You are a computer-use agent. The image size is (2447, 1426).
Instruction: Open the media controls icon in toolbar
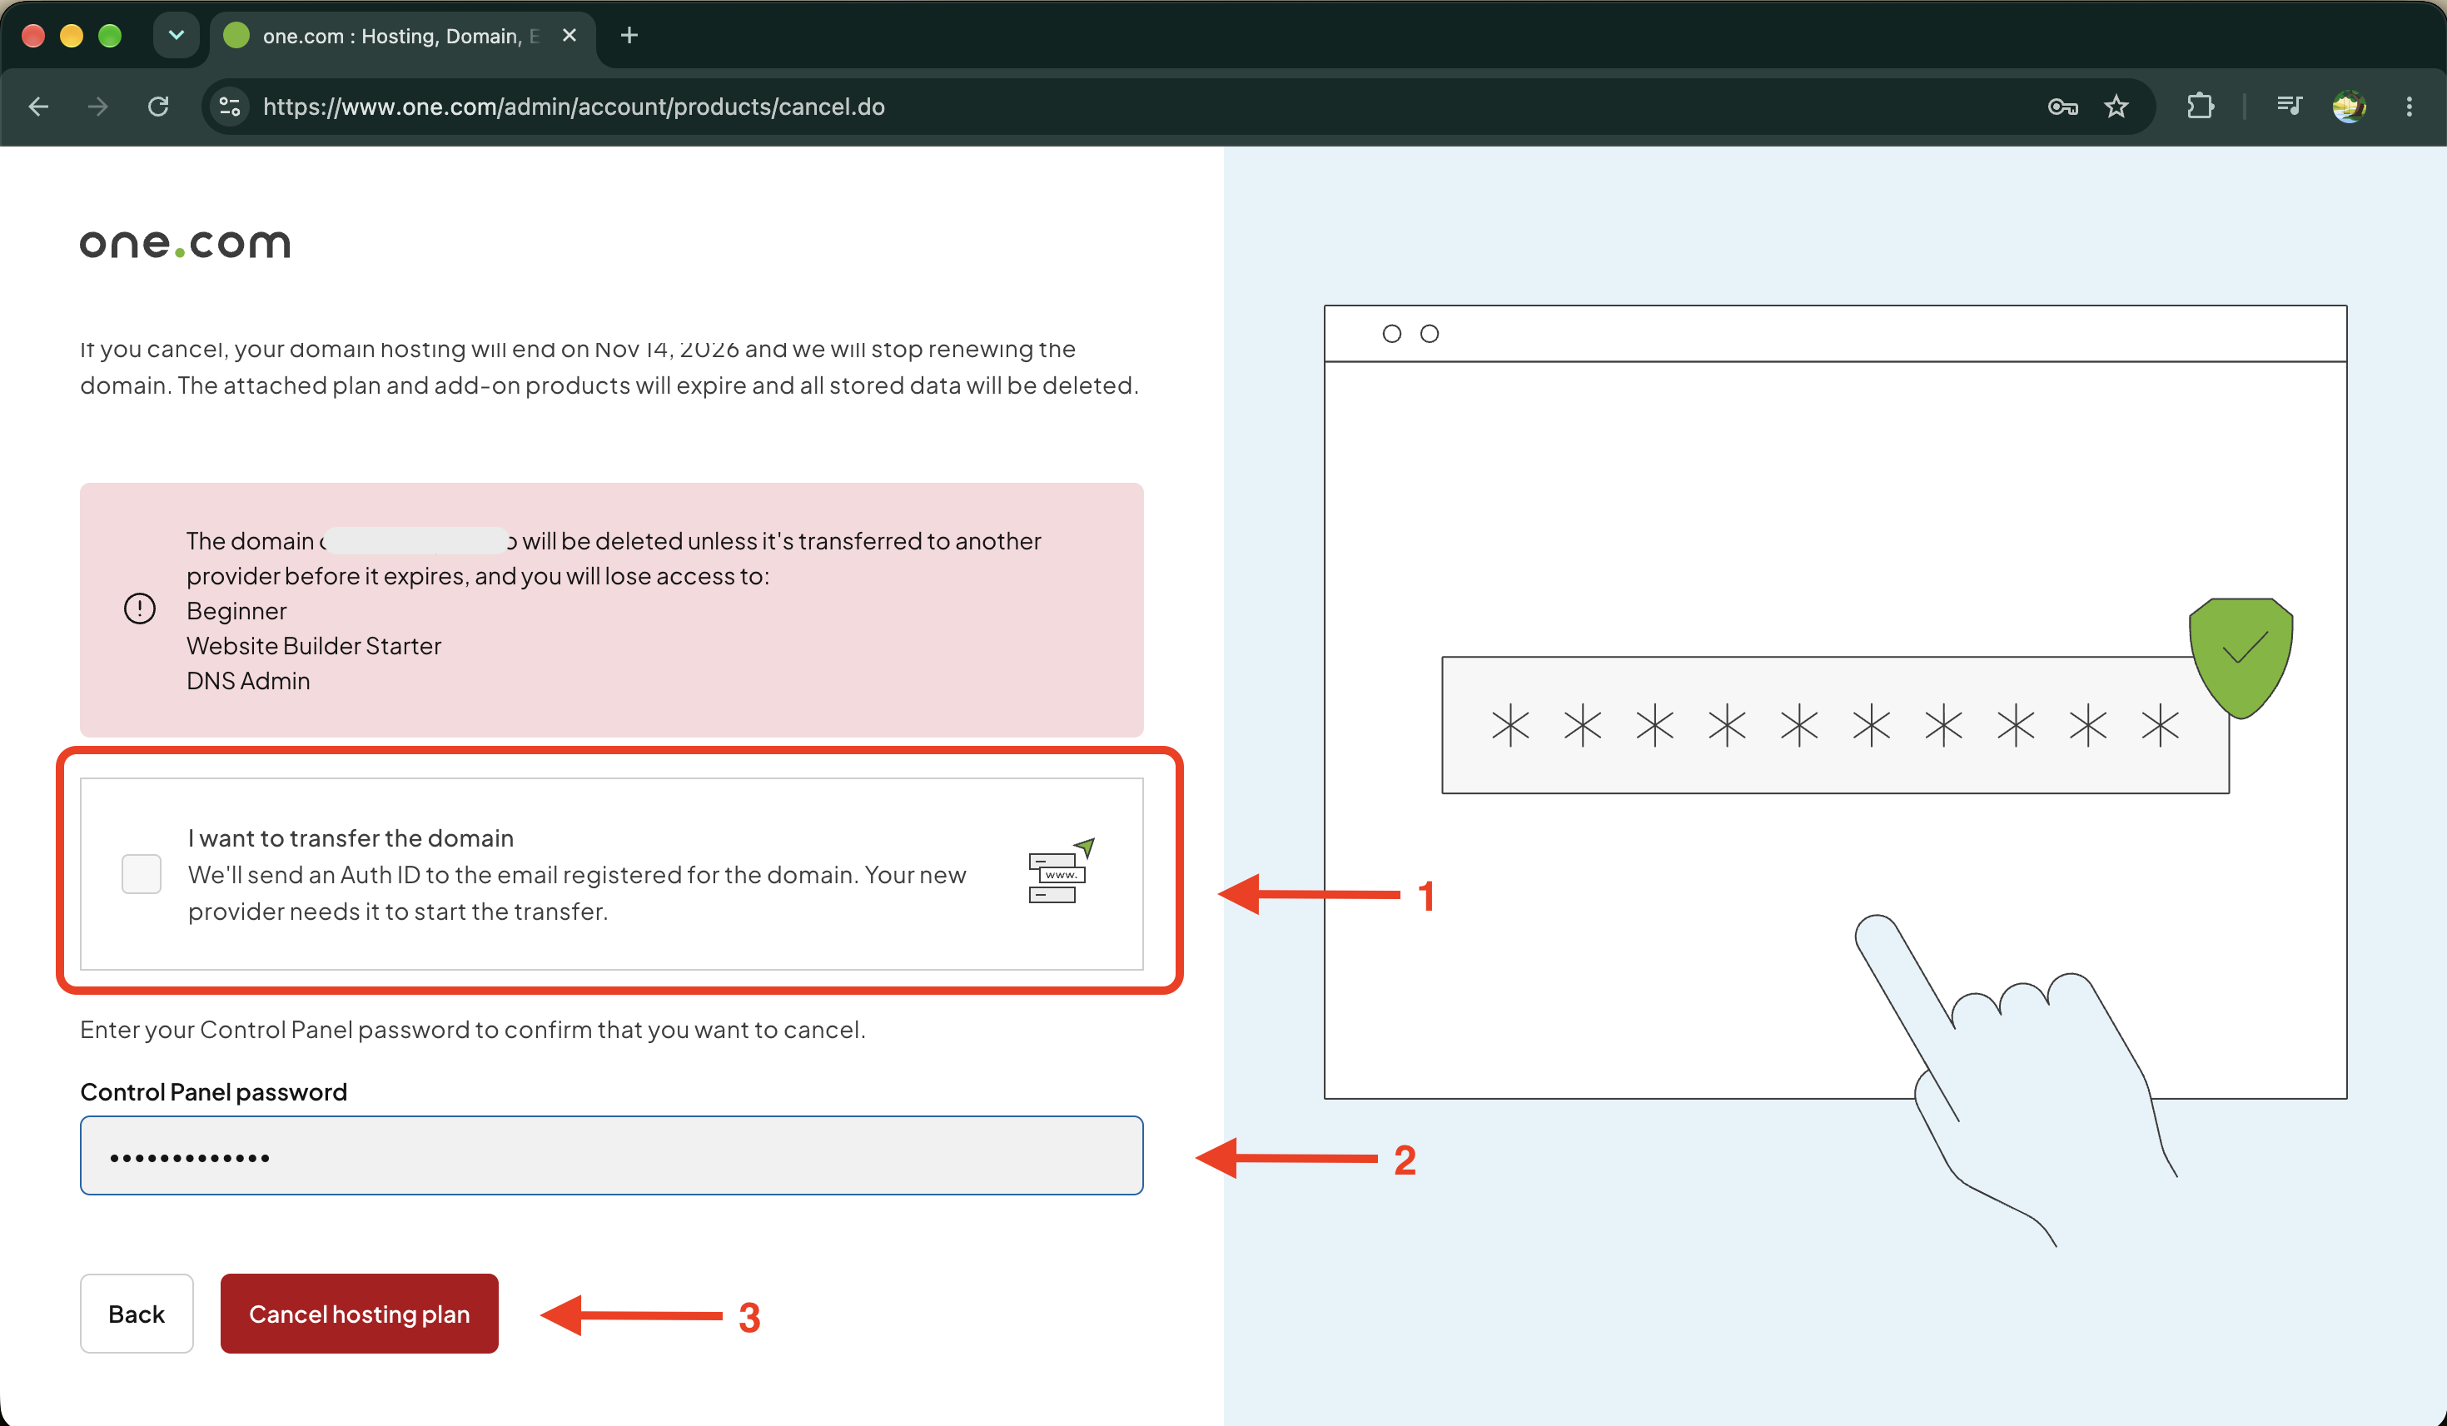coord(2289,106)
